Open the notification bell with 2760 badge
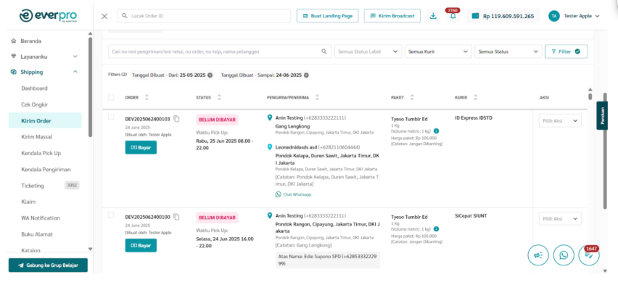Screen dimensions: 618x285 point(453,16)
